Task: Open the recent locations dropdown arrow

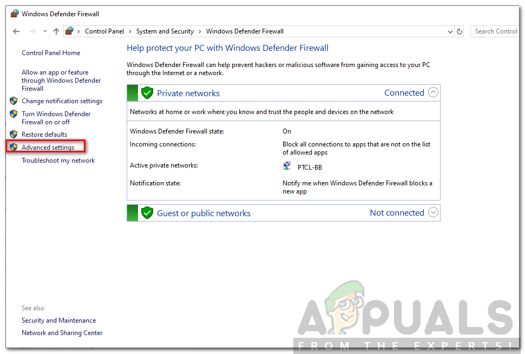Action: click(x=45, y=31)
